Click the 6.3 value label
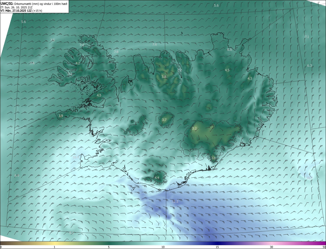The image size is (326, 249). tap(309, 65)
